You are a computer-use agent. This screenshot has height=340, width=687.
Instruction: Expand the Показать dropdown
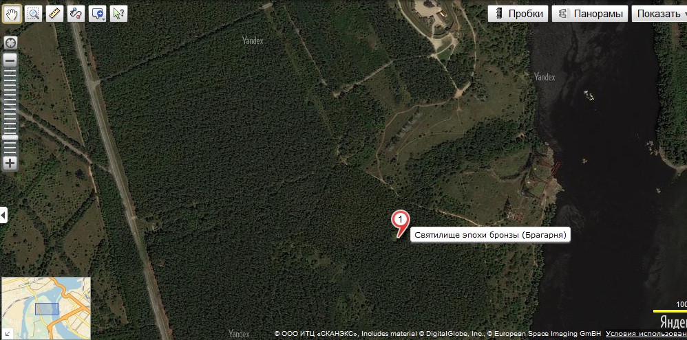659,14
